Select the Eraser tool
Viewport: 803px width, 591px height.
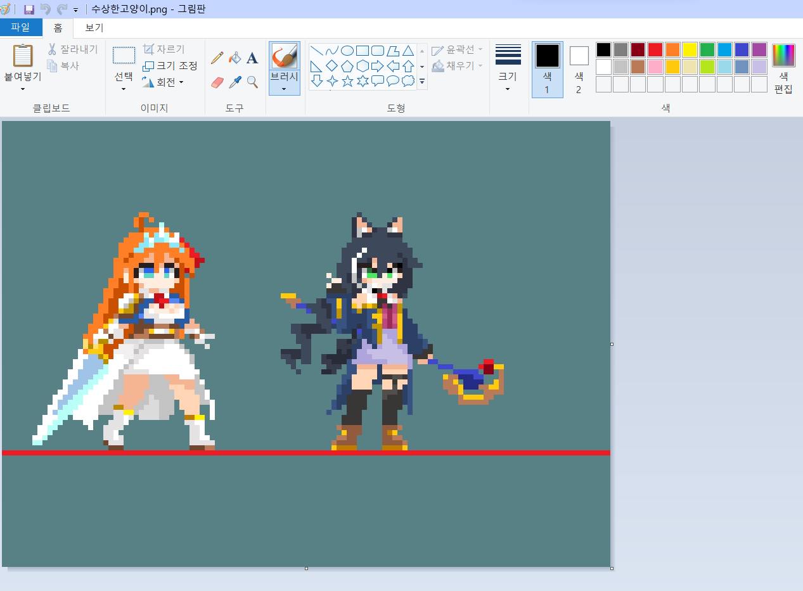[217, 82]
